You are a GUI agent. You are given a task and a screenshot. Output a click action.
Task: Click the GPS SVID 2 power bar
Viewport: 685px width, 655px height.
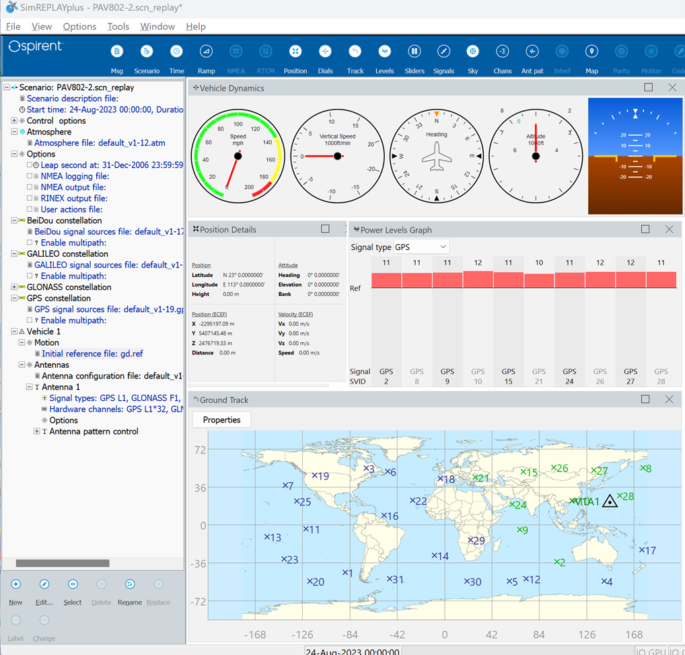[x=386, y=280]
